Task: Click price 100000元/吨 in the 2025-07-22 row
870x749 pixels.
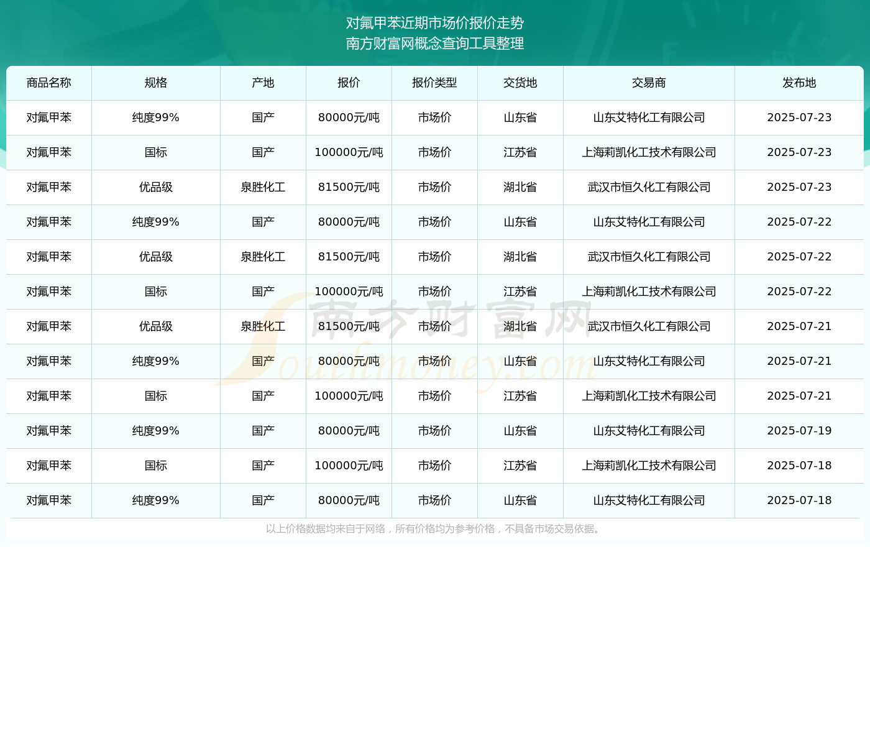Action: coord(349,292)
